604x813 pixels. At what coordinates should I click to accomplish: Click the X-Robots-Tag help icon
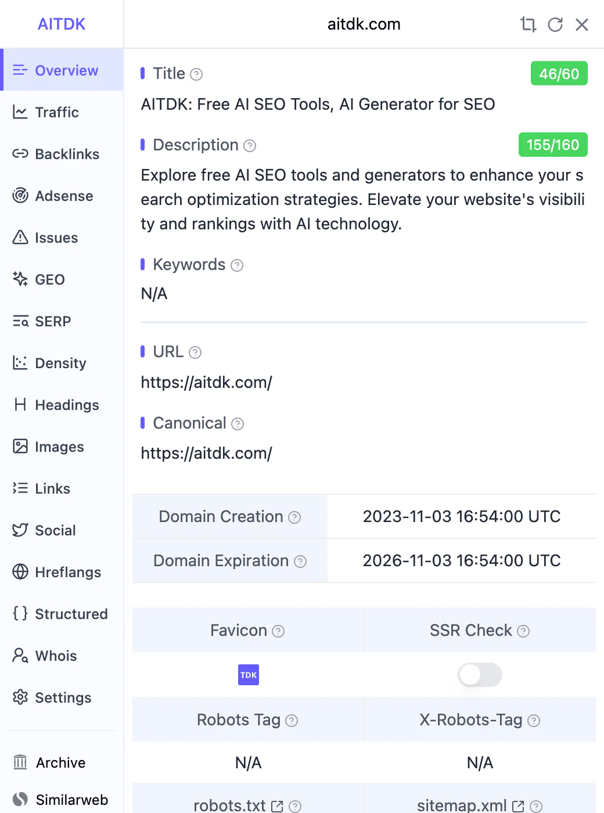534,721
